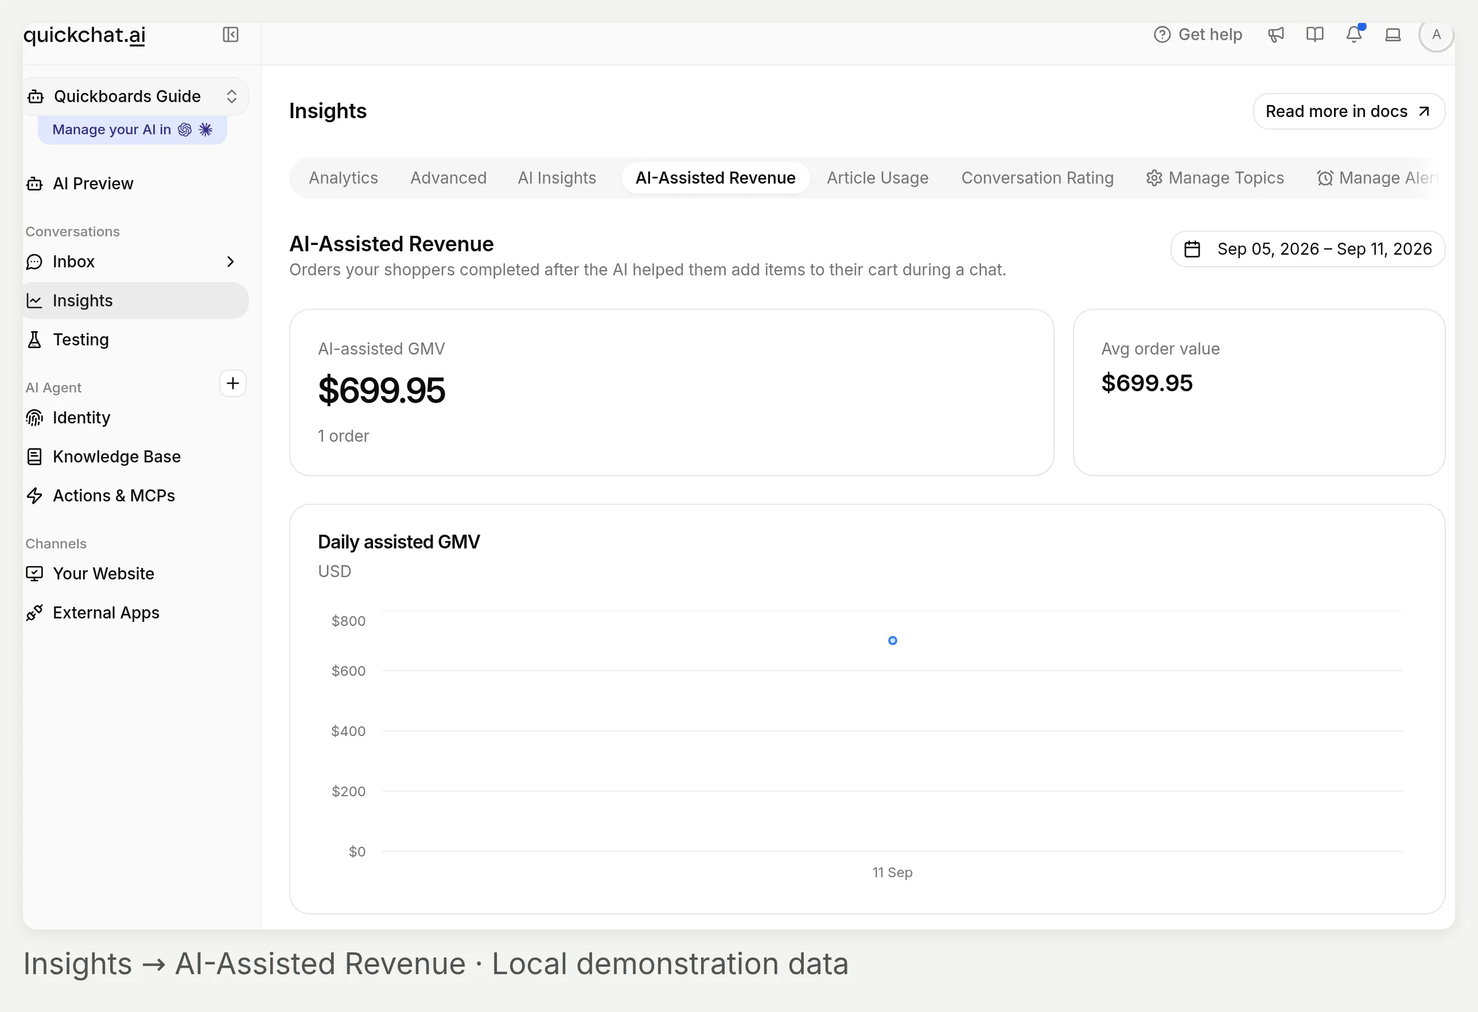Open Actions & MCPs section
The width and height of the screenshot is (1478, 1012).
[135, 496]
